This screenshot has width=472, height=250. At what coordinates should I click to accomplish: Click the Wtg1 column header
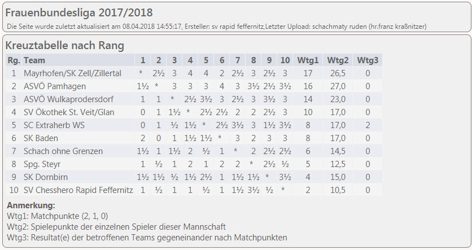(x=308, y=60)
